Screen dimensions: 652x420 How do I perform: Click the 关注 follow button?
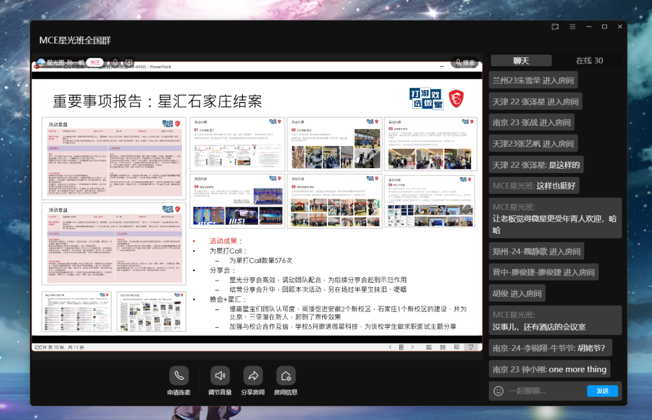tap(95, 62)
